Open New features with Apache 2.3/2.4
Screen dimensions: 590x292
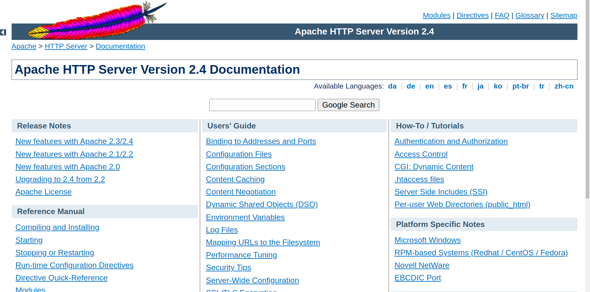click(74, 141)
